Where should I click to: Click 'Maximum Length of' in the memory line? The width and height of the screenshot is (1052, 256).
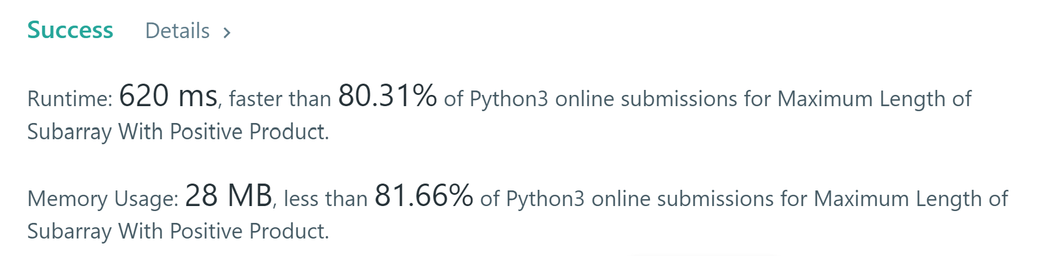coord(910,199)
